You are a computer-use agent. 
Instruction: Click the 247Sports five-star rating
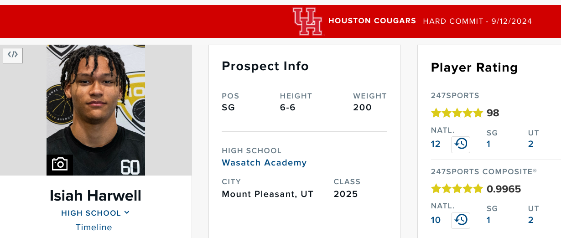(457, 113)
